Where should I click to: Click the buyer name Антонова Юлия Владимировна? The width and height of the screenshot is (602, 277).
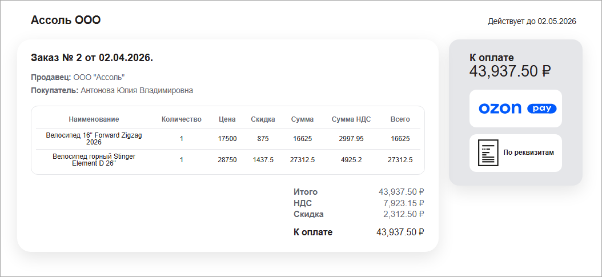tap(137, 90)
